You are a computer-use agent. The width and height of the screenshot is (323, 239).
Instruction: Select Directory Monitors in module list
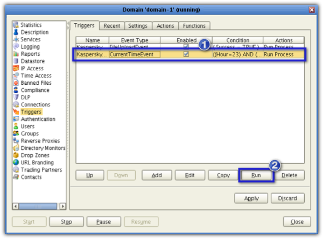point(43,148)
